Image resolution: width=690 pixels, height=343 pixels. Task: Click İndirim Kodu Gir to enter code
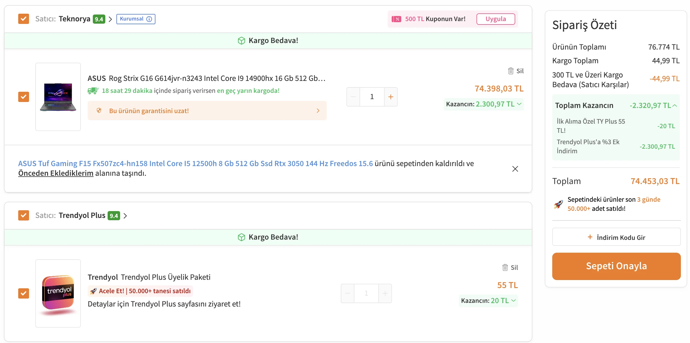616,237
